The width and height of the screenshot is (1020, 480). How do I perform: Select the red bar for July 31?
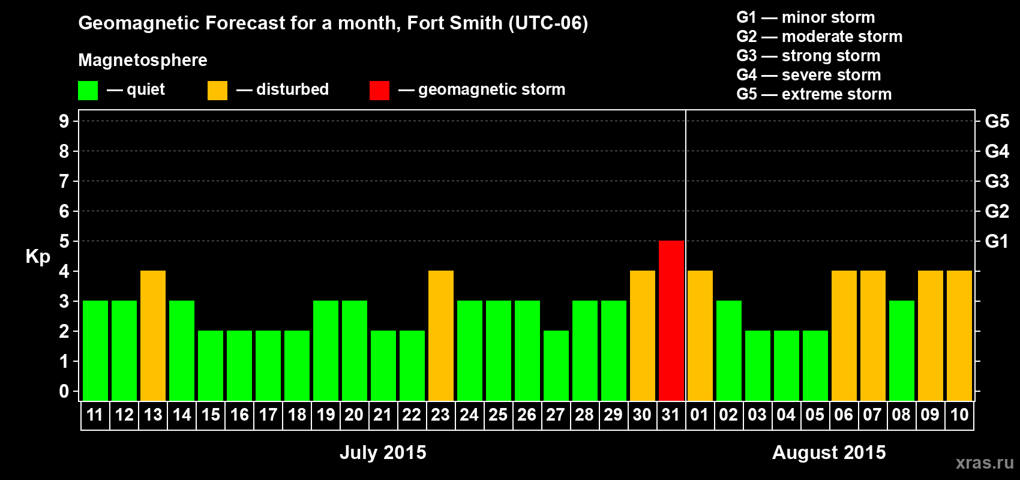coord(671,320)
